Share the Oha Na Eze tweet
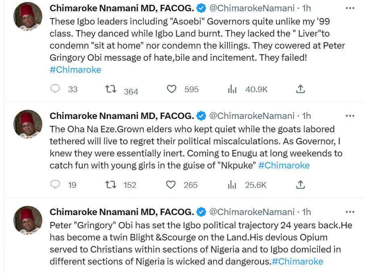The image size is (365, 273). 300,185
